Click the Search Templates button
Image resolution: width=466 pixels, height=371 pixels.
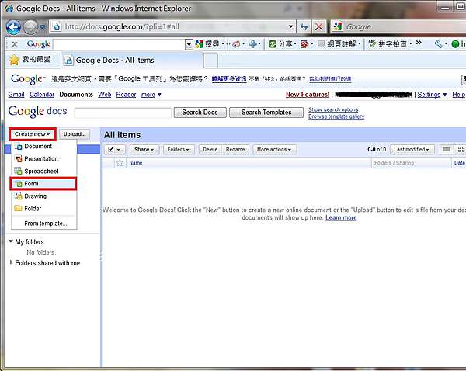266,113
